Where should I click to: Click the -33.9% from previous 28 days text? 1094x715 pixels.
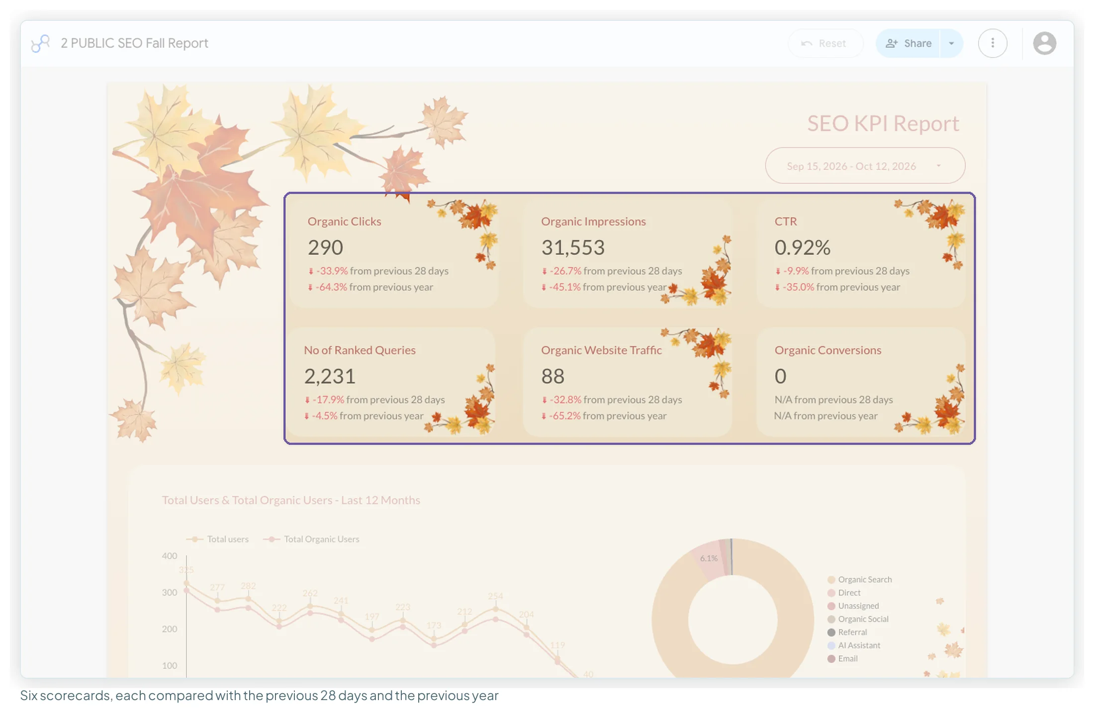tap(378, 271)
